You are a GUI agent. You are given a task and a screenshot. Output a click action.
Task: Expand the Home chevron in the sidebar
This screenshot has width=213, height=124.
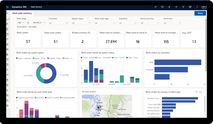9,19
